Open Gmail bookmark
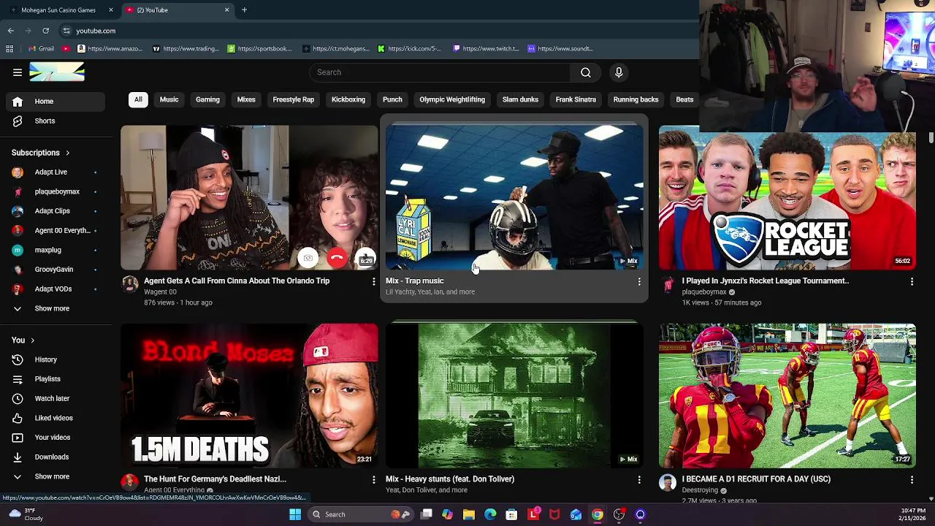This screenshot has height=526, width=935. click(41, 49)
